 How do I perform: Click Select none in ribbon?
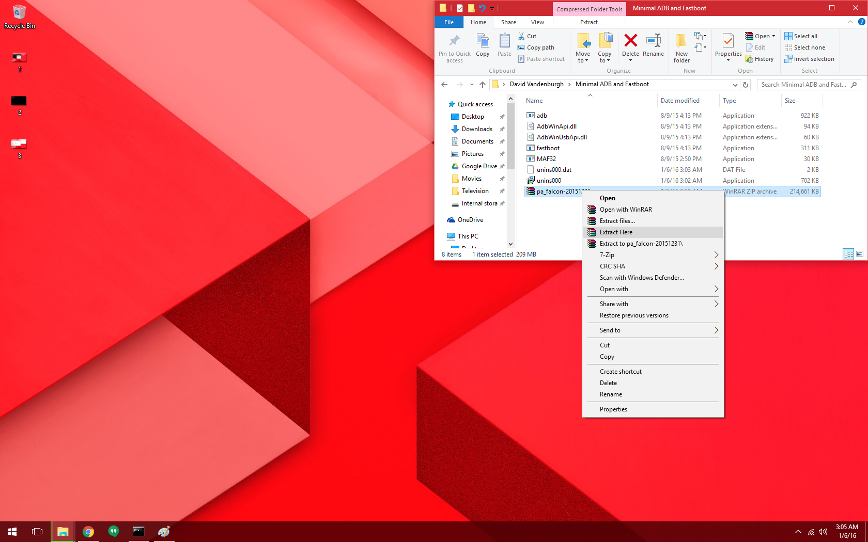pyautogui.click(x=805, y=47)
